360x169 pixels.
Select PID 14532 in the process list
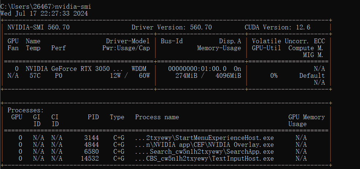coord(90,158)
